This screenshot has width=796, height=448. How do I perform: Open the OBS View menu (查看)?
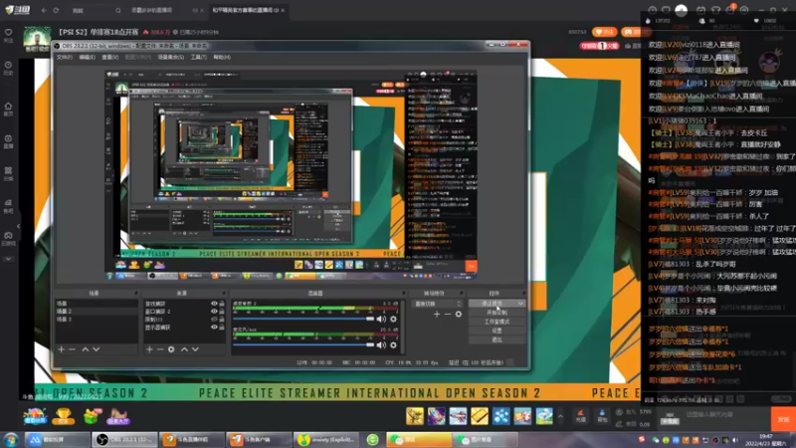(109, 57)
